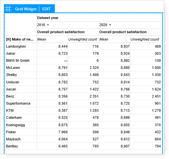Select the BMW M Gmbh row label

18,61
